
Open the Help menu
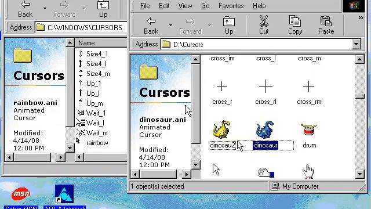(x=259, y=6)
